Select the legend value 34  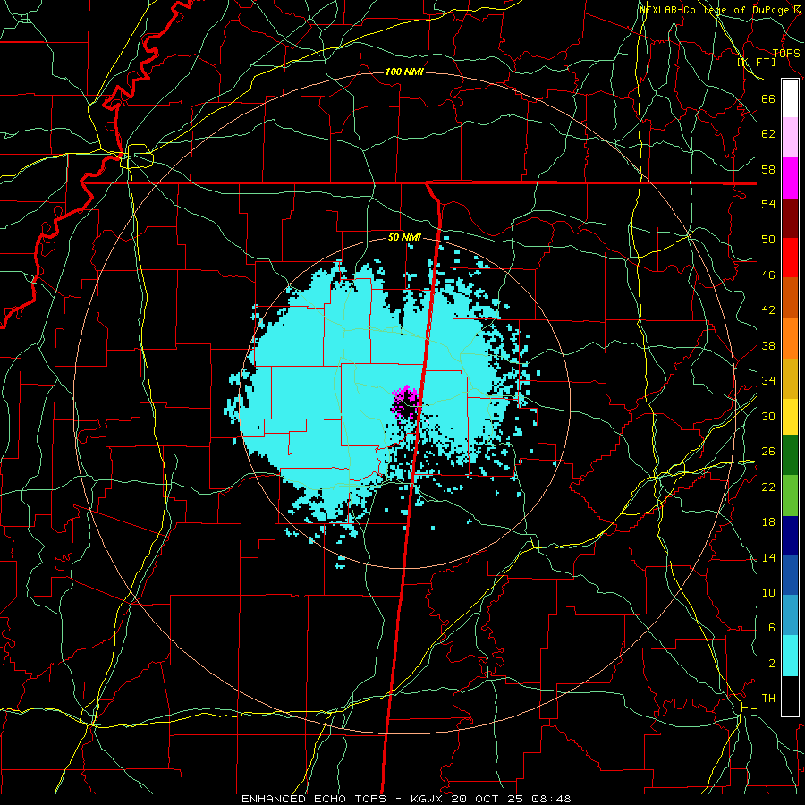coord(768,381)
